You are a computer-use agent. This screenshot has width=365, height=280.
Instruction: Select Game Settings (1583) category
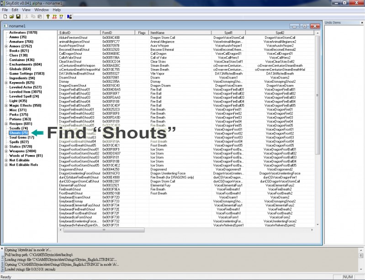(x=27, y=74)
